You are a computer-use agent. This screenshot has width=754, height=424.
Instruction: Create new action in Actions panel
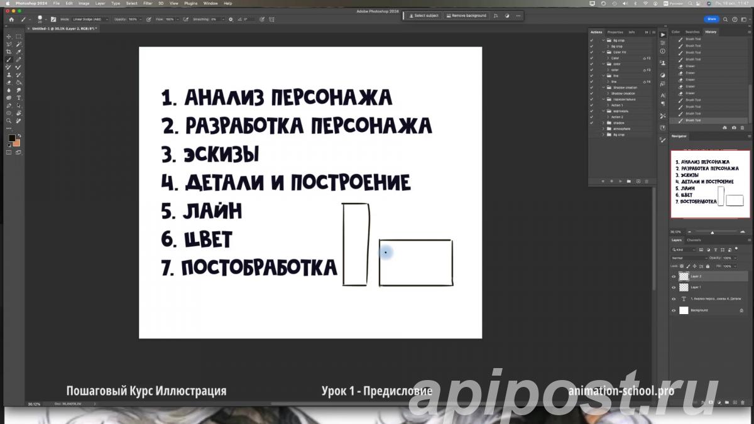pyautogui.click(x=638, y=181)
